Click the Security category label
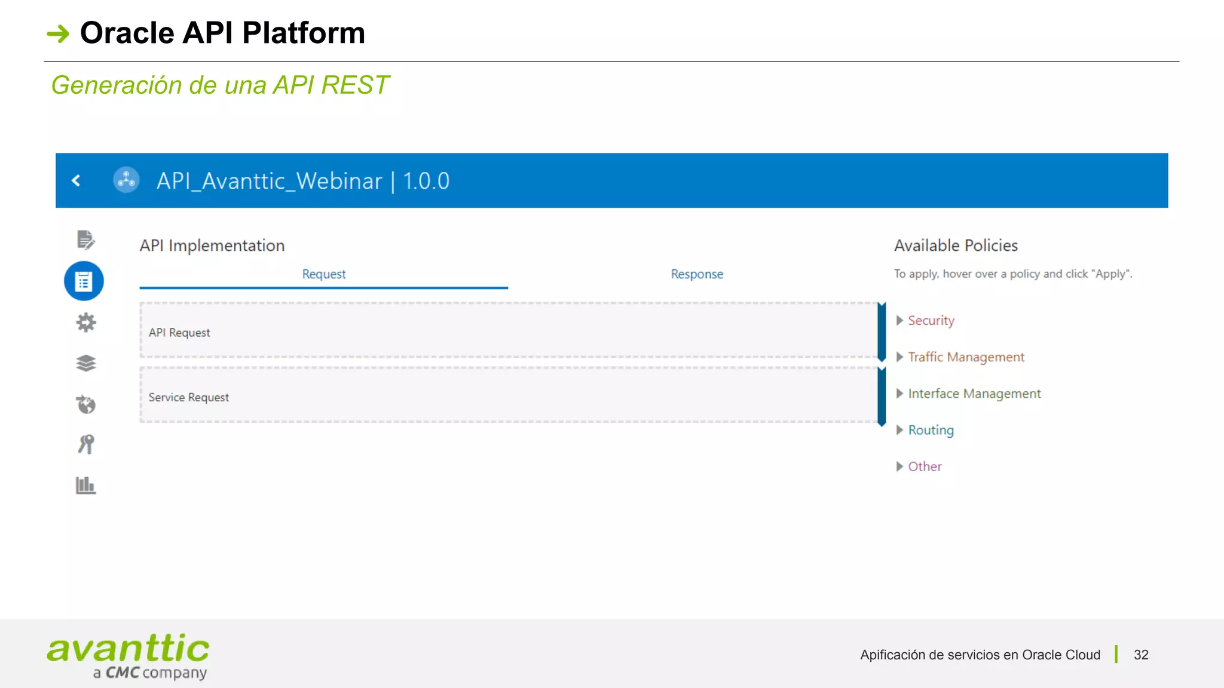 [x=931, y=321]
